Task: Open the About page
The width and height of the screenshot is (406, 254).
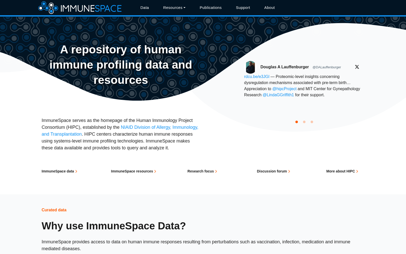Action: [x=269, y=8]
